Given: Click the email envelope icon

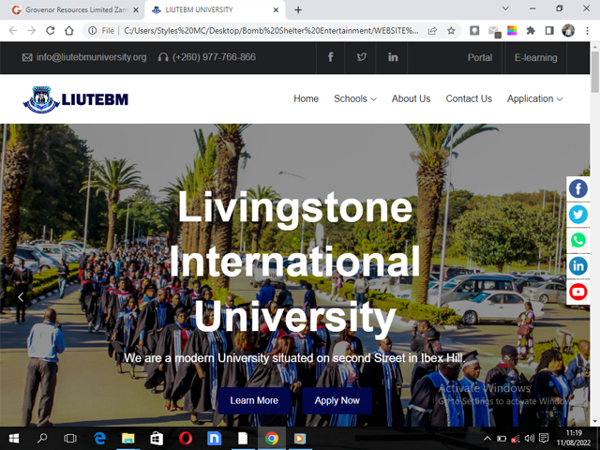Looking at the screenshot, I should 27,57.
